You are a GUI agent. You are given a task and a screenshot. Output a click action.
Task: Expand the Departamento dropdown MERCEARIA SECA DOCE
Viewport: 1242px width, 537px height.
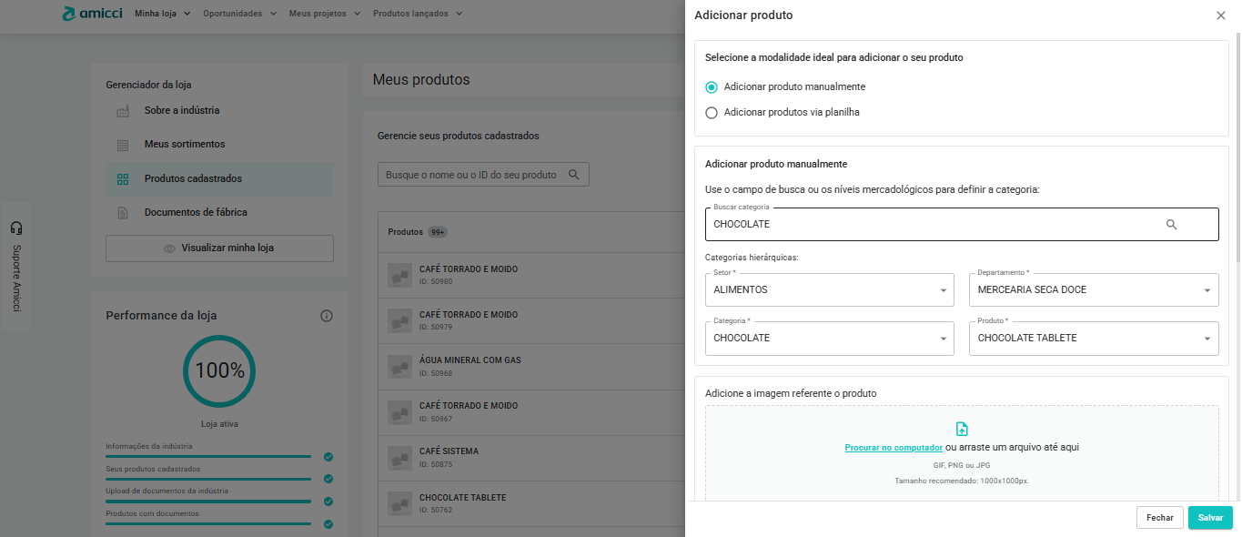(x=1093, y=290)
